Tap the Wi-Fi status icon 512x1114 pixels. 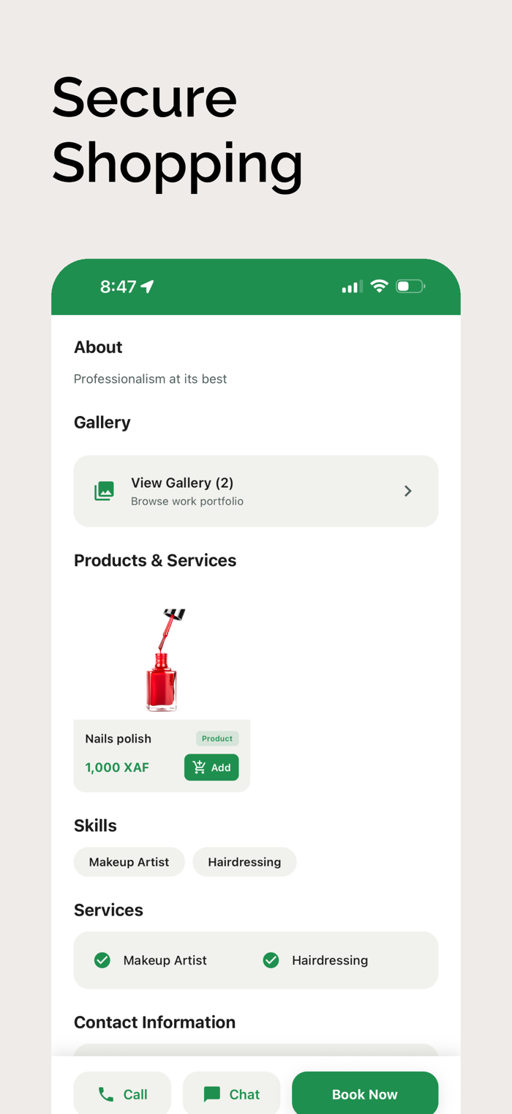click(x=379, y=286)
